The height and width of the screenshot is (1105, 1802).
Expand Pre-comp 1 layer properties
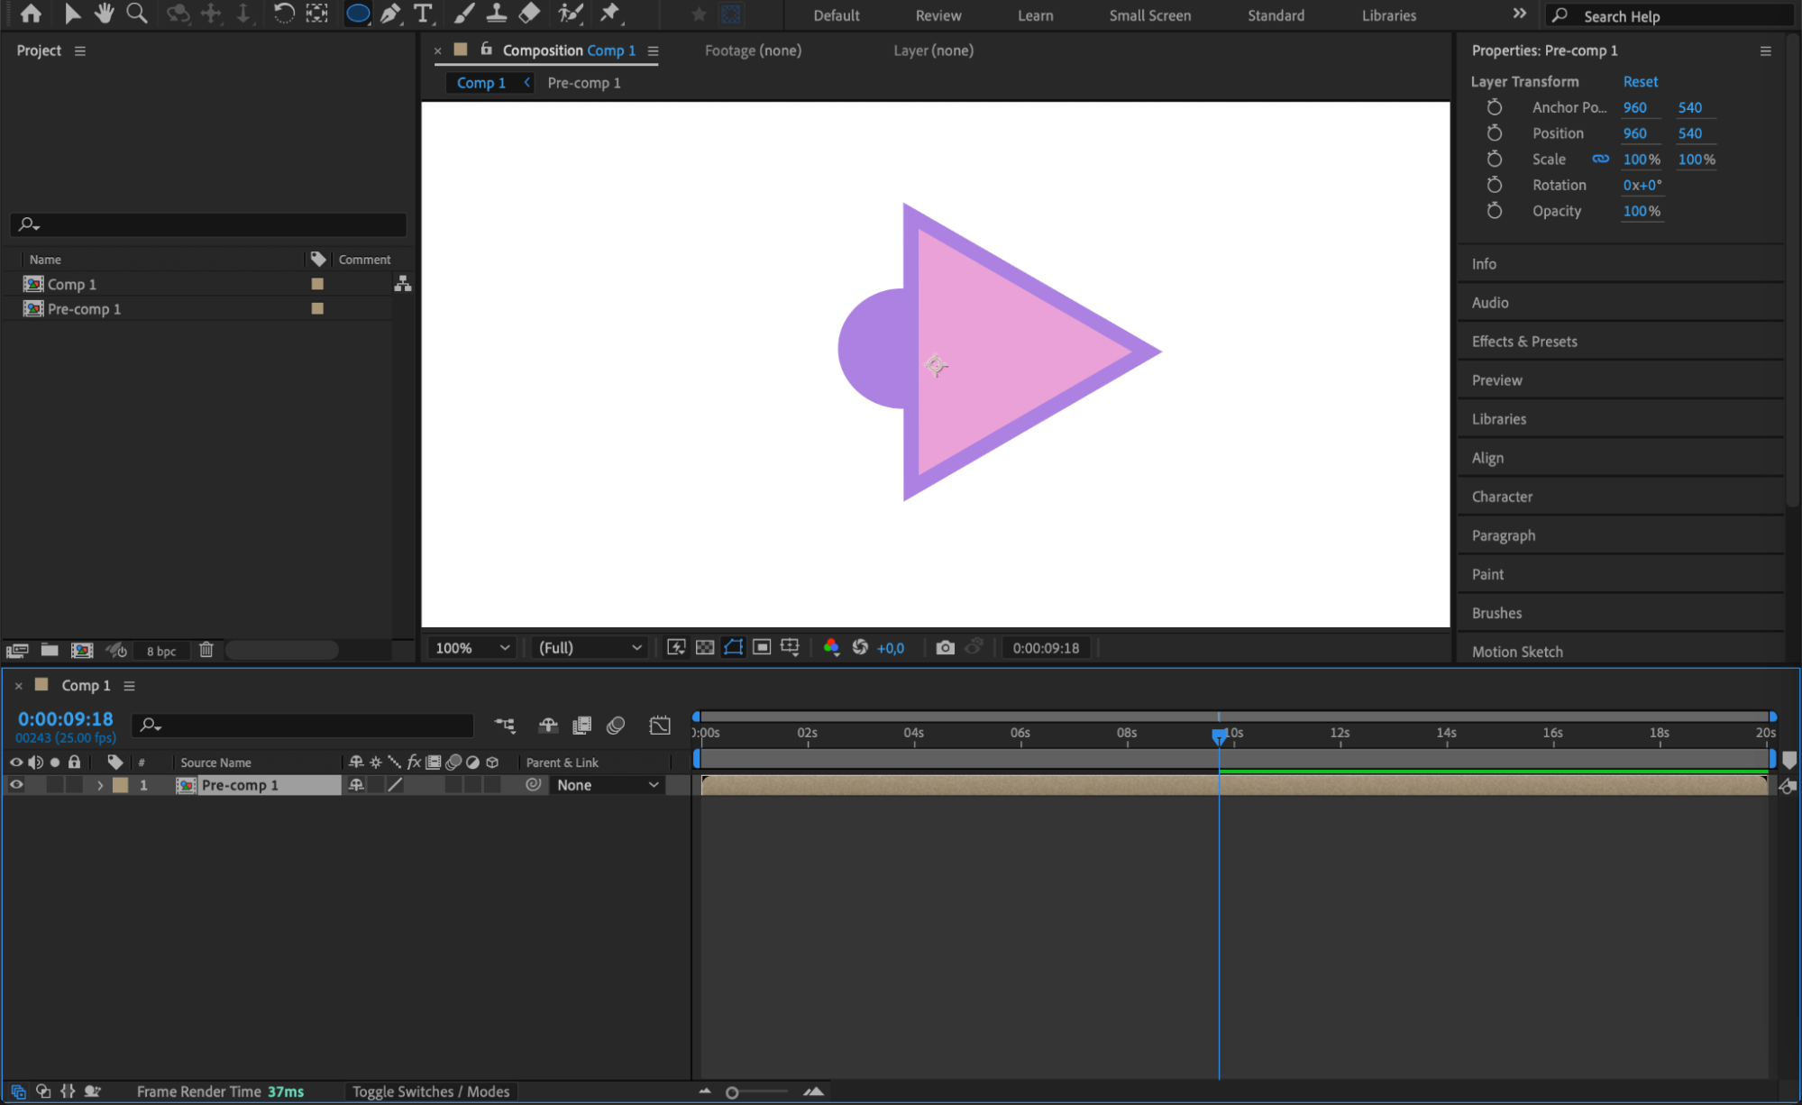tap(100, 785)
